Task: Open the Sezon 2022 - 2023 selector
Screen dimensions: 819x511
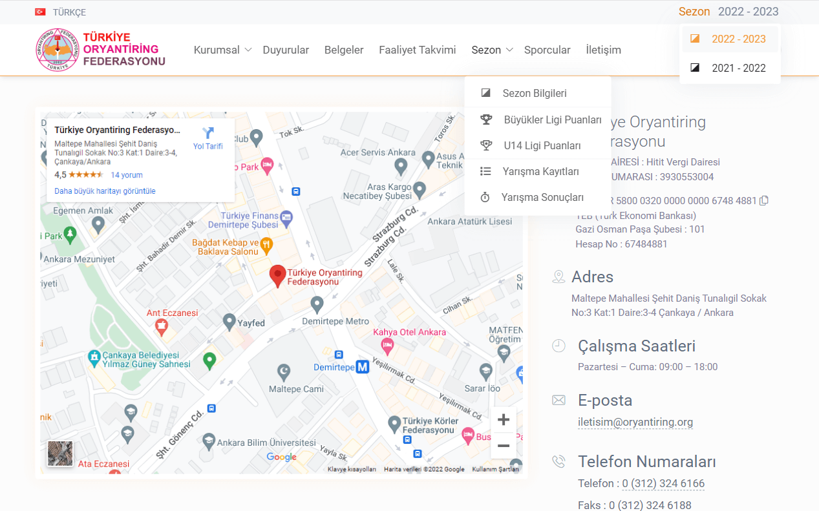Action: point(729,12)
